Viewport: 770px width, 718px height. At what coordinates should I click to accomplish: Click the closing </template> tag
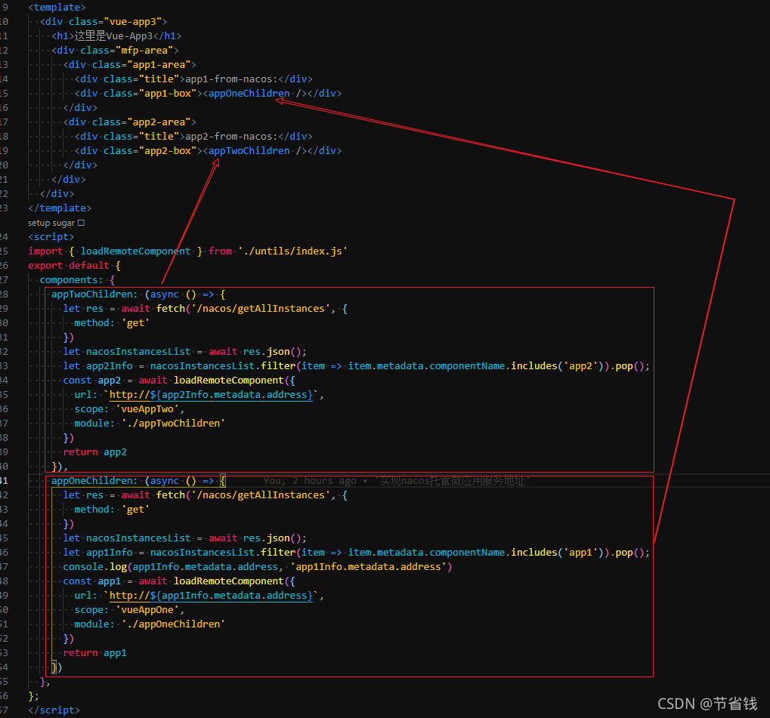click(60, 208)
